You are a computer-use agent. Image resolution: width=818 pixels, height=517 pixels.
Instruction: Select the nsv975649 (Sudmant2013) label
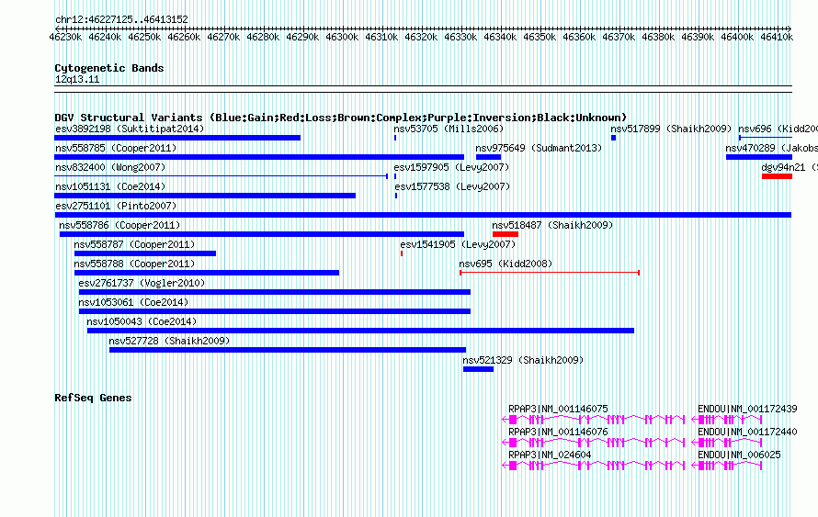click(x=539, y=148)
